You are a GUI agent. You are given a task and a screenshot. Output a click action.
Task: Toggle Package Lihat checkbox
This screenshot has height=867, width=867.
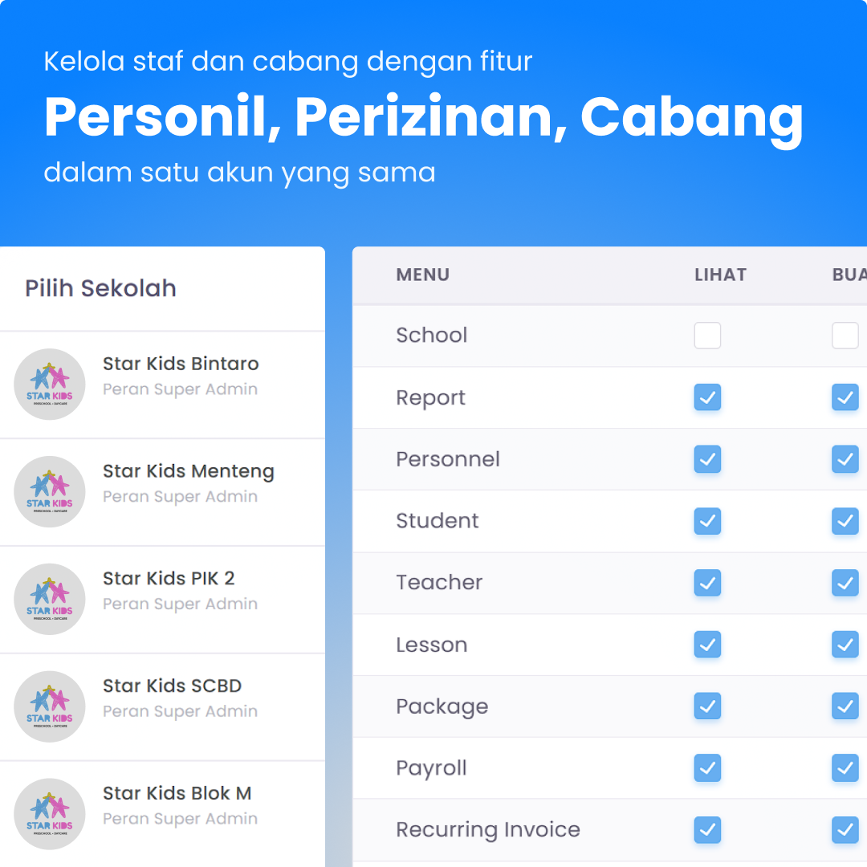[707, 706]
